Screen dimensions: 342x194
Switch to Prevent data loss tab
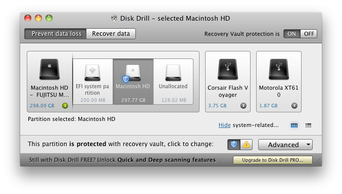(x=56, y=34)
